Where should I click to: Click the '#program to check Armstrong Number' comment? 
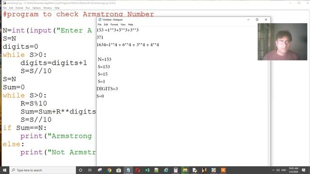coord(78,14)
